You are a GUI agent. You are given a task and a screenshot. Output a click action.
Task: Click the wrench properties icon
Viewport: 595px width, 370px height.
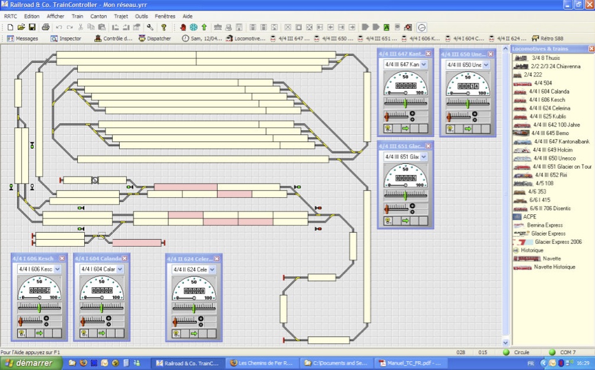[x=150, y=27]
